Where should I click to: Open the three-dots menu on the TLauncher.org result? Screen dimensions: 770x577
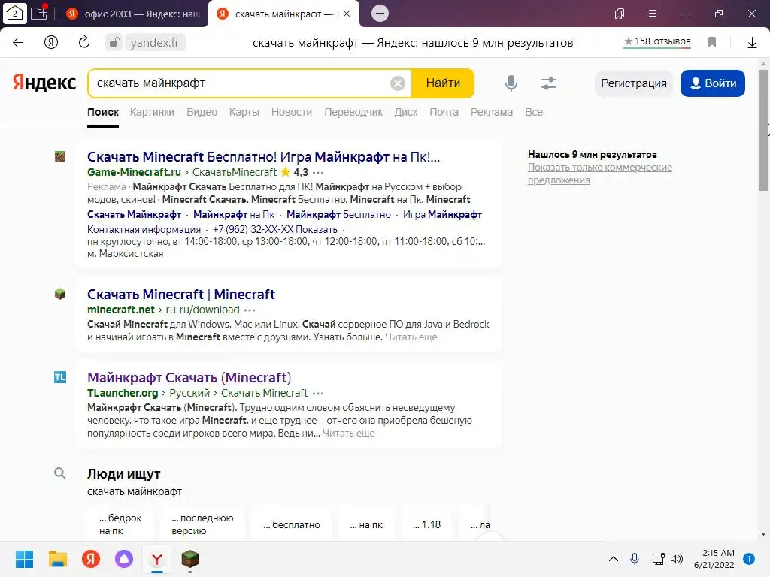(318, 393)
